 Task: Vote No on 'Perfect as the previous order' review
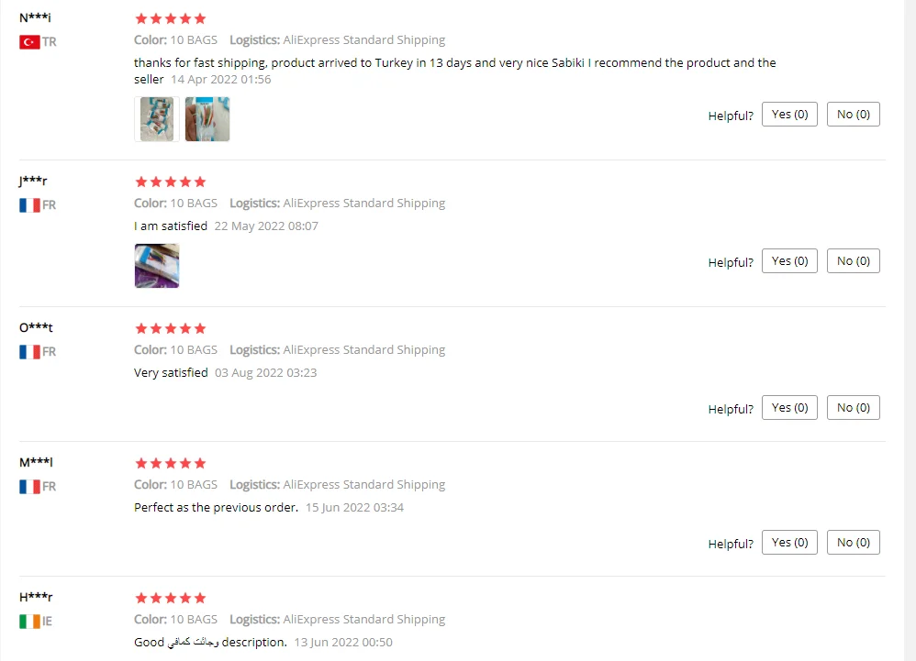coord(853,542)
